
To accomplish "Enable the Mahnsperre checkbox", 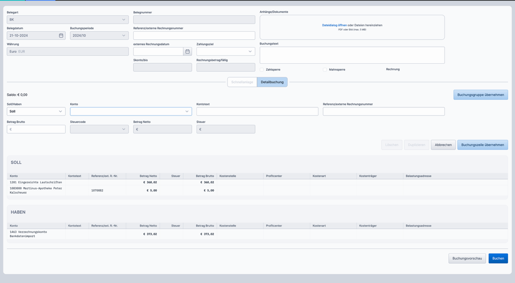I will pos(325,69).
